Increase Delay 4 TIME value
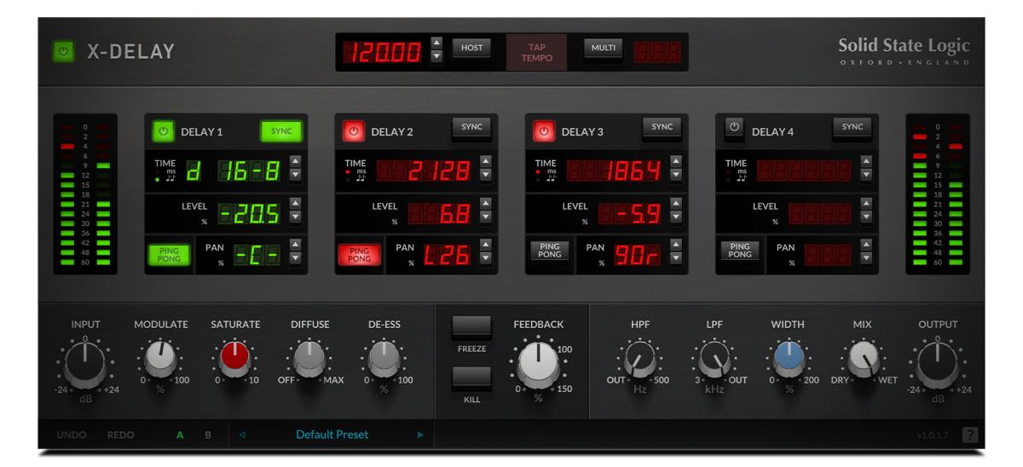Viewport: 1023px width, 467px height. 868,161
